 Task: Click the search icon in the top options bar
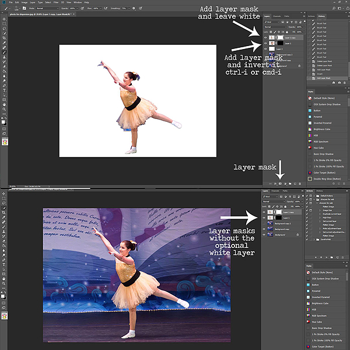(334, 8)
